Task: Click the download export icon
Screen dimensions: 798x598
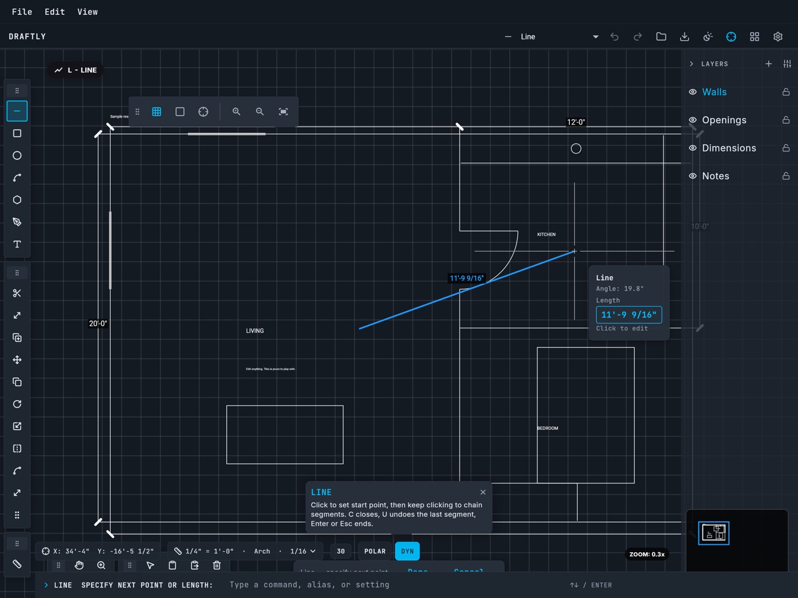Action: click(x=685, y=36)
